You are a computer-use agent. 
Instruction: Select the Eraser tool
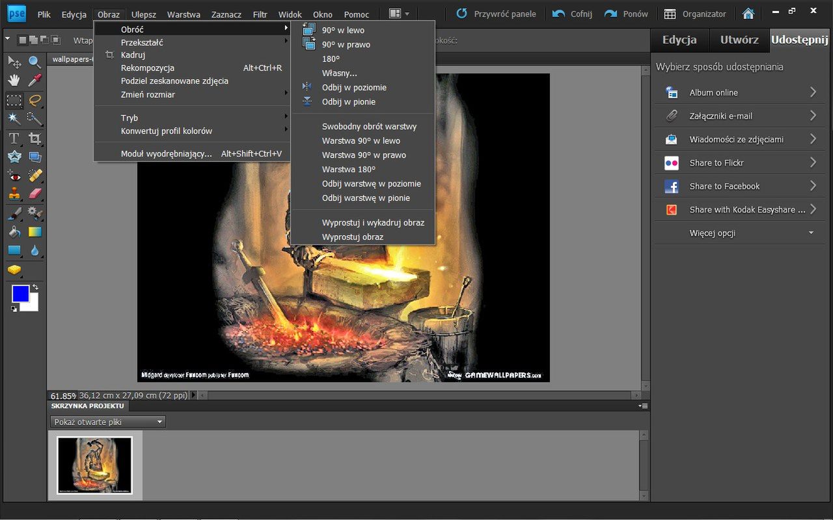click(34, 194)
